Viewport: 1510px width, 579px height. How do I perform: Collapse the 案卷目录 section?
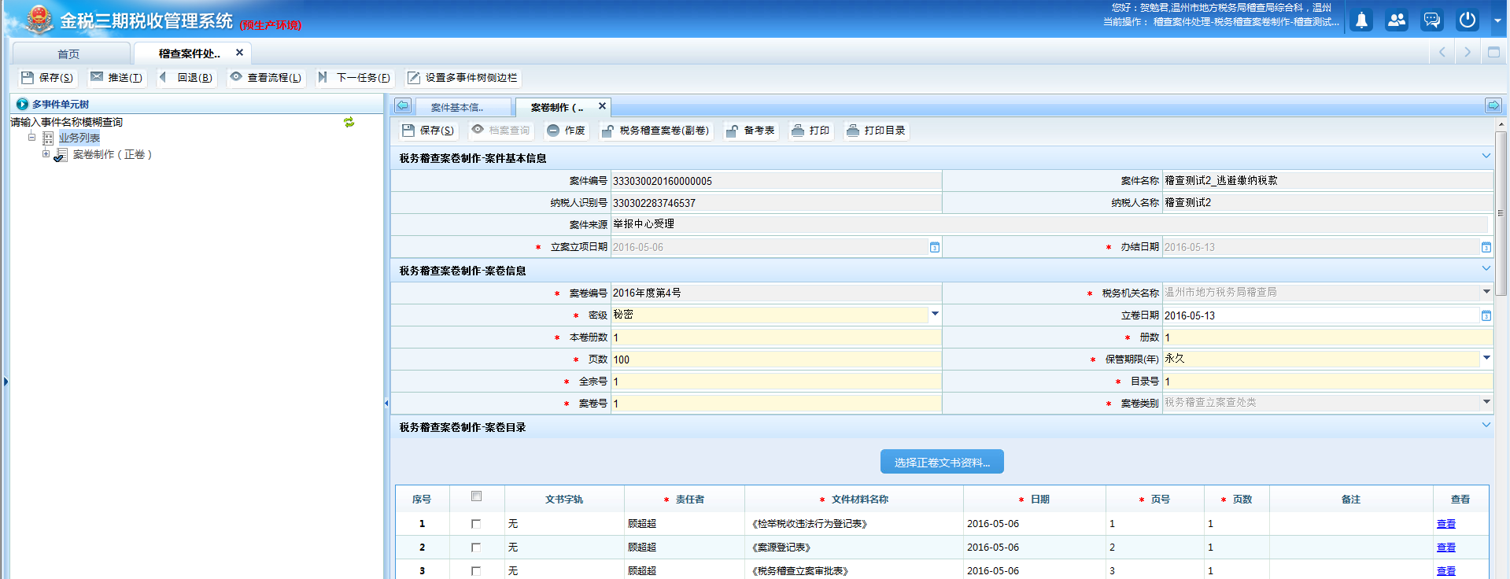tap(1486, 425)
